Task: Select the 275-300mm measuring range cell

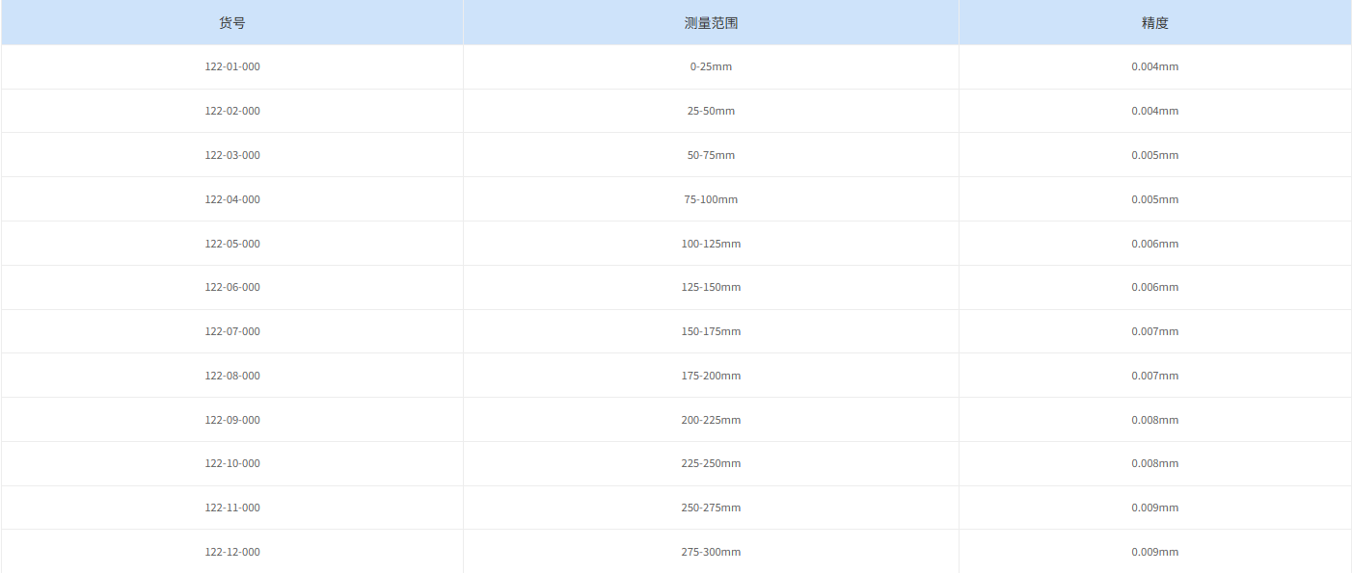Action: click(x=711, y=552)
